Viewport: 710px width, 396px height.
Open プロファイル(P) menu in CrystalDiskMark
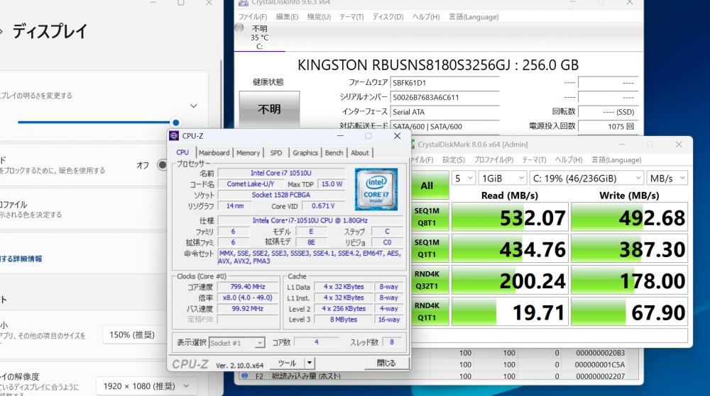tap(493, 160)
